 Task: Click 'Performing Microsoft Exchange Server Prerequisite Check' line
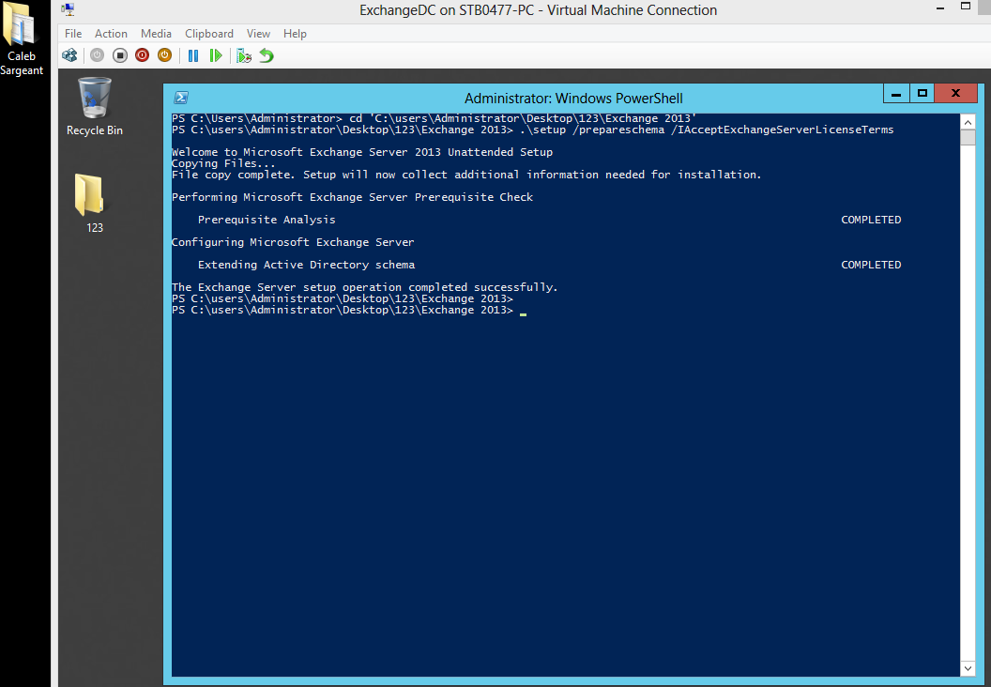pyautogui.click(x=352, y=197)
